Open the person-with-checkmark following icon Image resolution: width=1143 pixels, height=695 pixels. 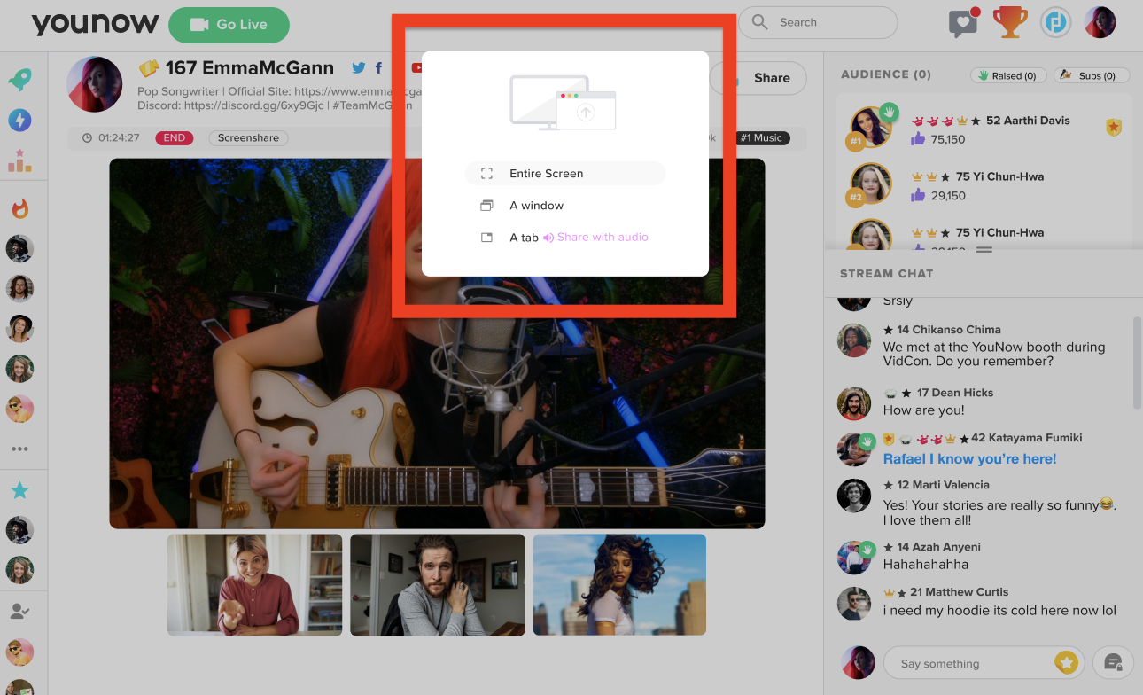(19, 611)
